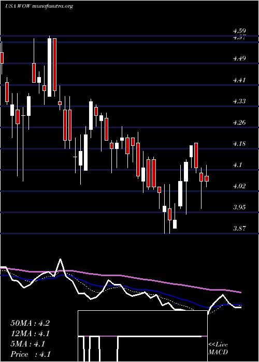The height and width of the screenshot is (362, 259).
Task: Click the 4.49 price axis label
Action: tap(239, 58)
